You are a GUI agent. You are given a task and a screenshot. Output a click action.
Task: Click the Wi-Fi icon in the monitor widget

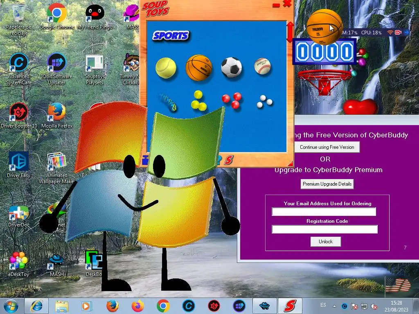pos(390,32)
